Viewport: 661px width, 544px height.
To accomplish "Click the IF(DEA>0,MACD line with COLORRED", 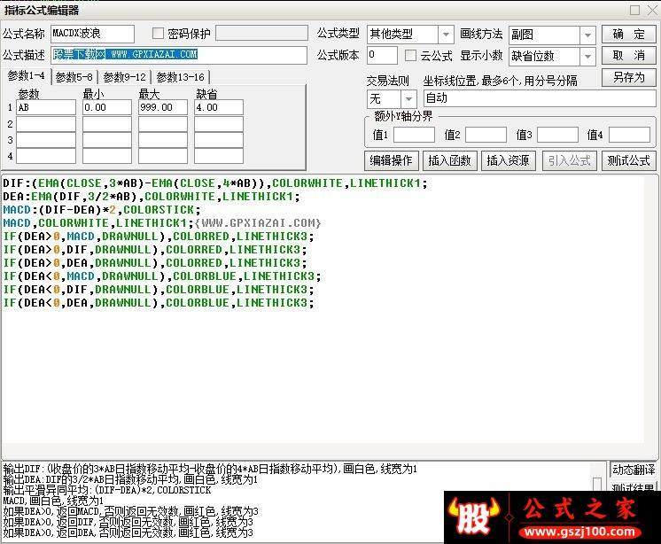I will (159, 237).
